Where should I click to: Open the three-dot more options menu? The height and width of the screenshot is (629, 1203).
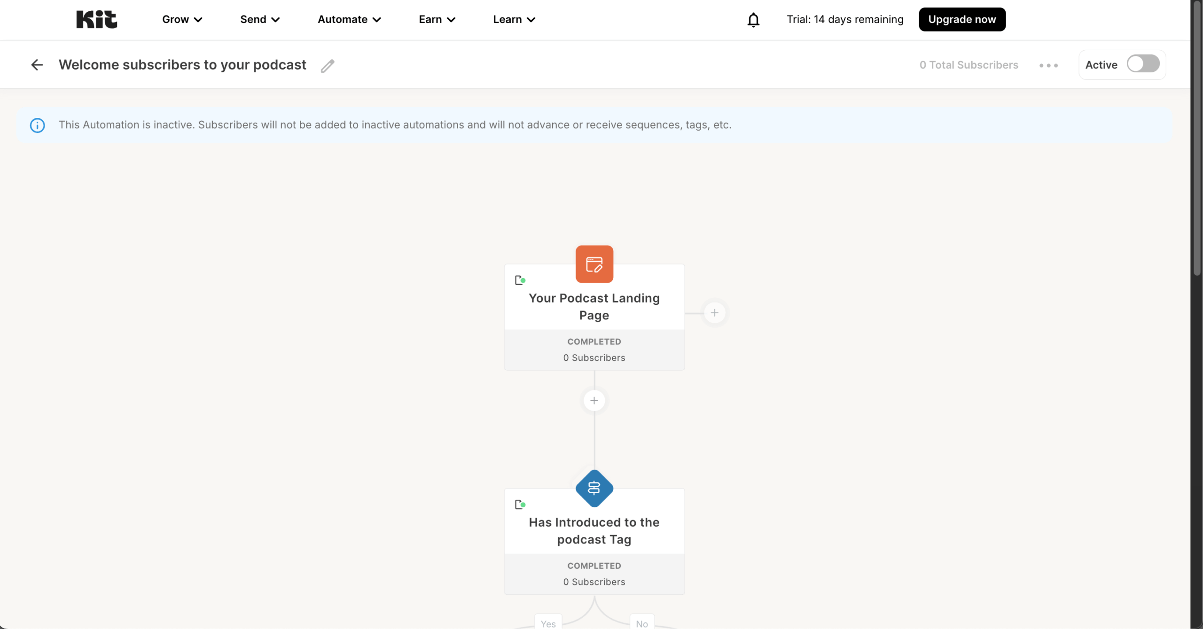pyautogui.click(x=1048, y=65)
